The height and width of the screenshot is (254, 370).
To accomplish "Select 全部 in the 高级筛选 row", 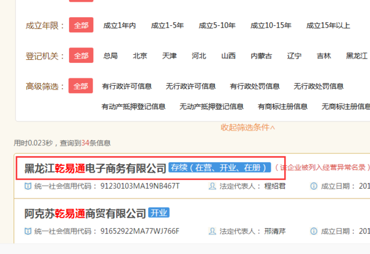I will [x=81, y=86].
